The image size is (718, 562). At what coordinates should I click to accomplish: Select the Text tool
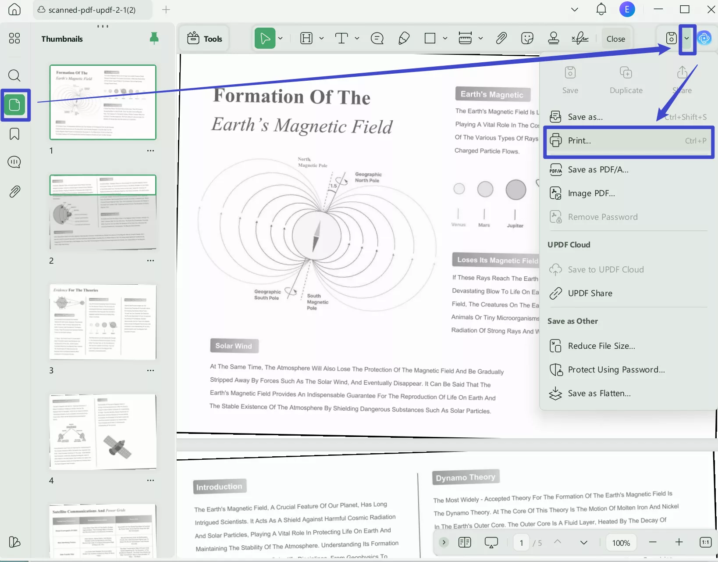(342, 38)
